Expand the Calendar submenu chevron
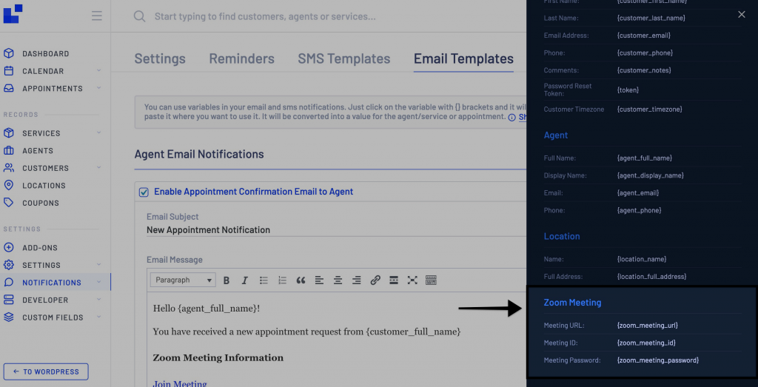Screen dimensions: 758x387 pos(98,70)
